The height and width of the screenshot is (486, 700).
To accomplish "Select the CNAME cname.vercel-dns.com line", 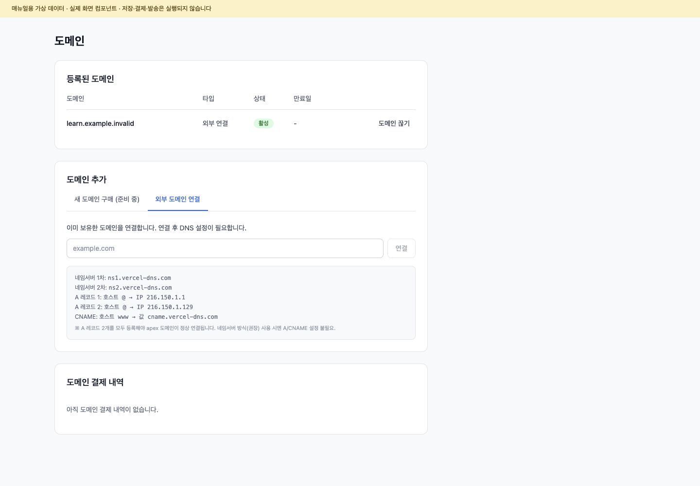I will pos(146,317).
